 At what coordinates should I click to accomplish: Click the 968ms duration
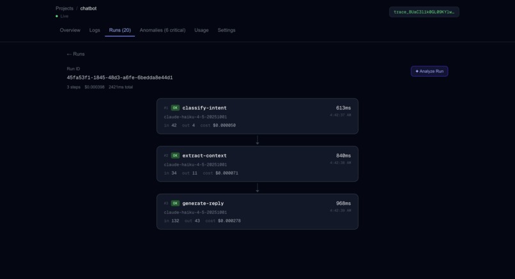coord(343,203)
